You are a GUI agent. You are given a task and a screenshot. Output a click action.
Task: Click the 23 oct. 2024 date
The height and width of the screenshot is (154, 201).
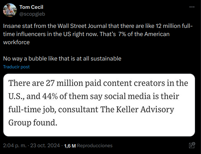pyautogui.click(x=45, y=146)
